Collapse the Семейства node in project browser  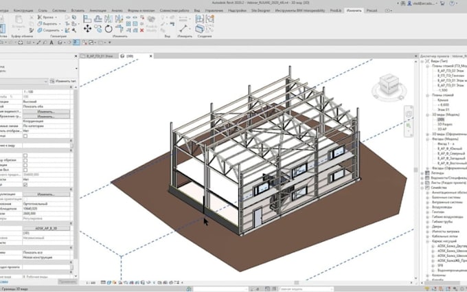(422, 188)
